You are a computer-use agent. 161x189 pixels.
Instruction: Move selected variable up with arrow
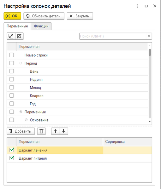coord(56,131)
